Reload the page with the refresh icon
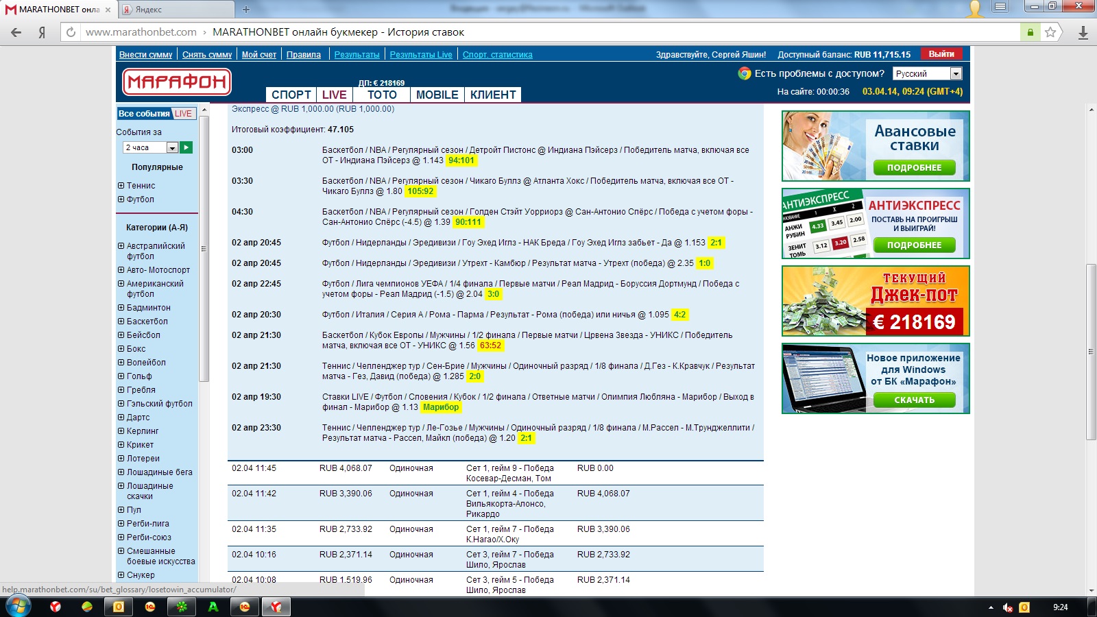The width and height of the screenshot is (1097, 617). coord(71,32)
